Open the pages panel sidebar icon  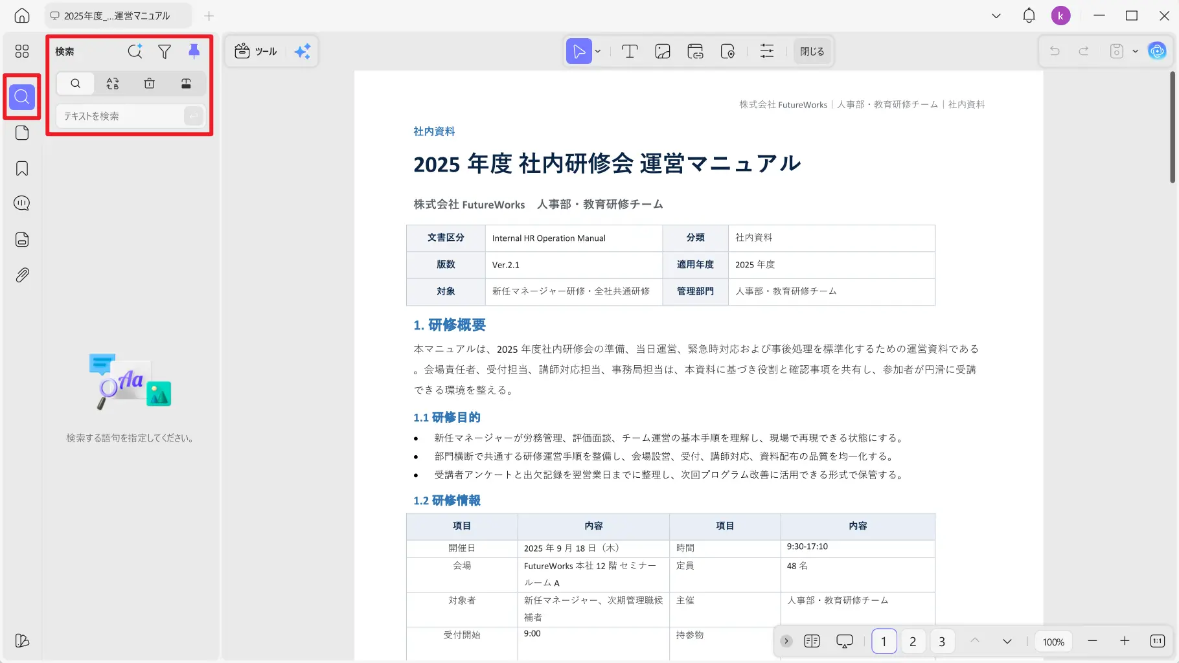pyautogui.click(x=22, y=133)
